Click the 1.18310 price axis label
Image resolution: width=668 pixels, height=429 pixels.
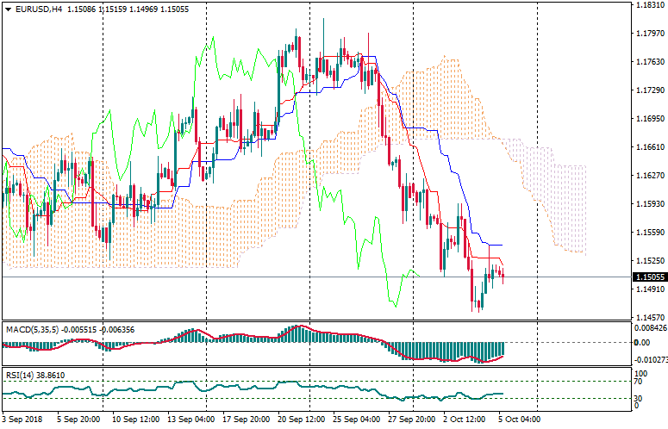648,6
